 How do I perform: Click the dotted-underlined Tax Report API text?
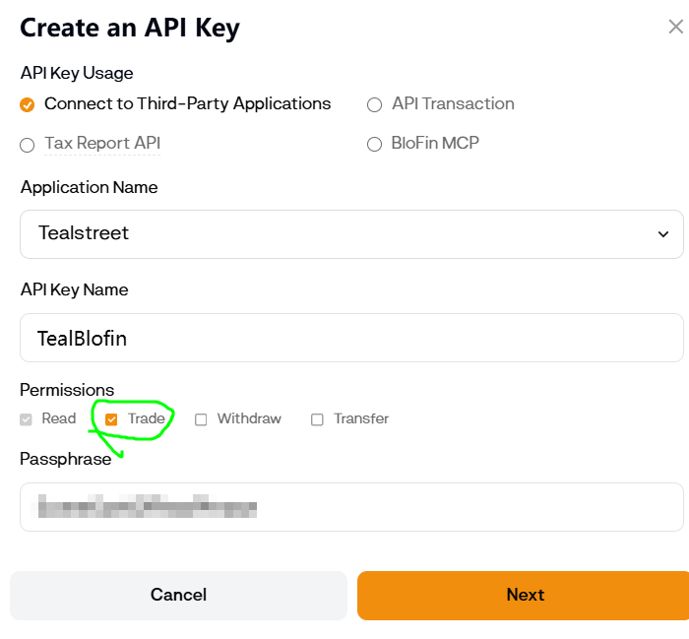102,144
